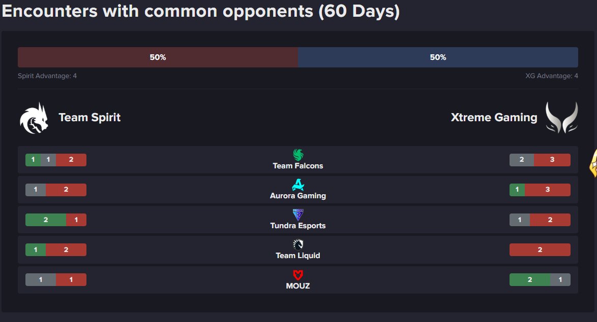The image size is (597, 322).
Task: Click Spirit's red 50% bar segment
Action: [x=158, y=57]
